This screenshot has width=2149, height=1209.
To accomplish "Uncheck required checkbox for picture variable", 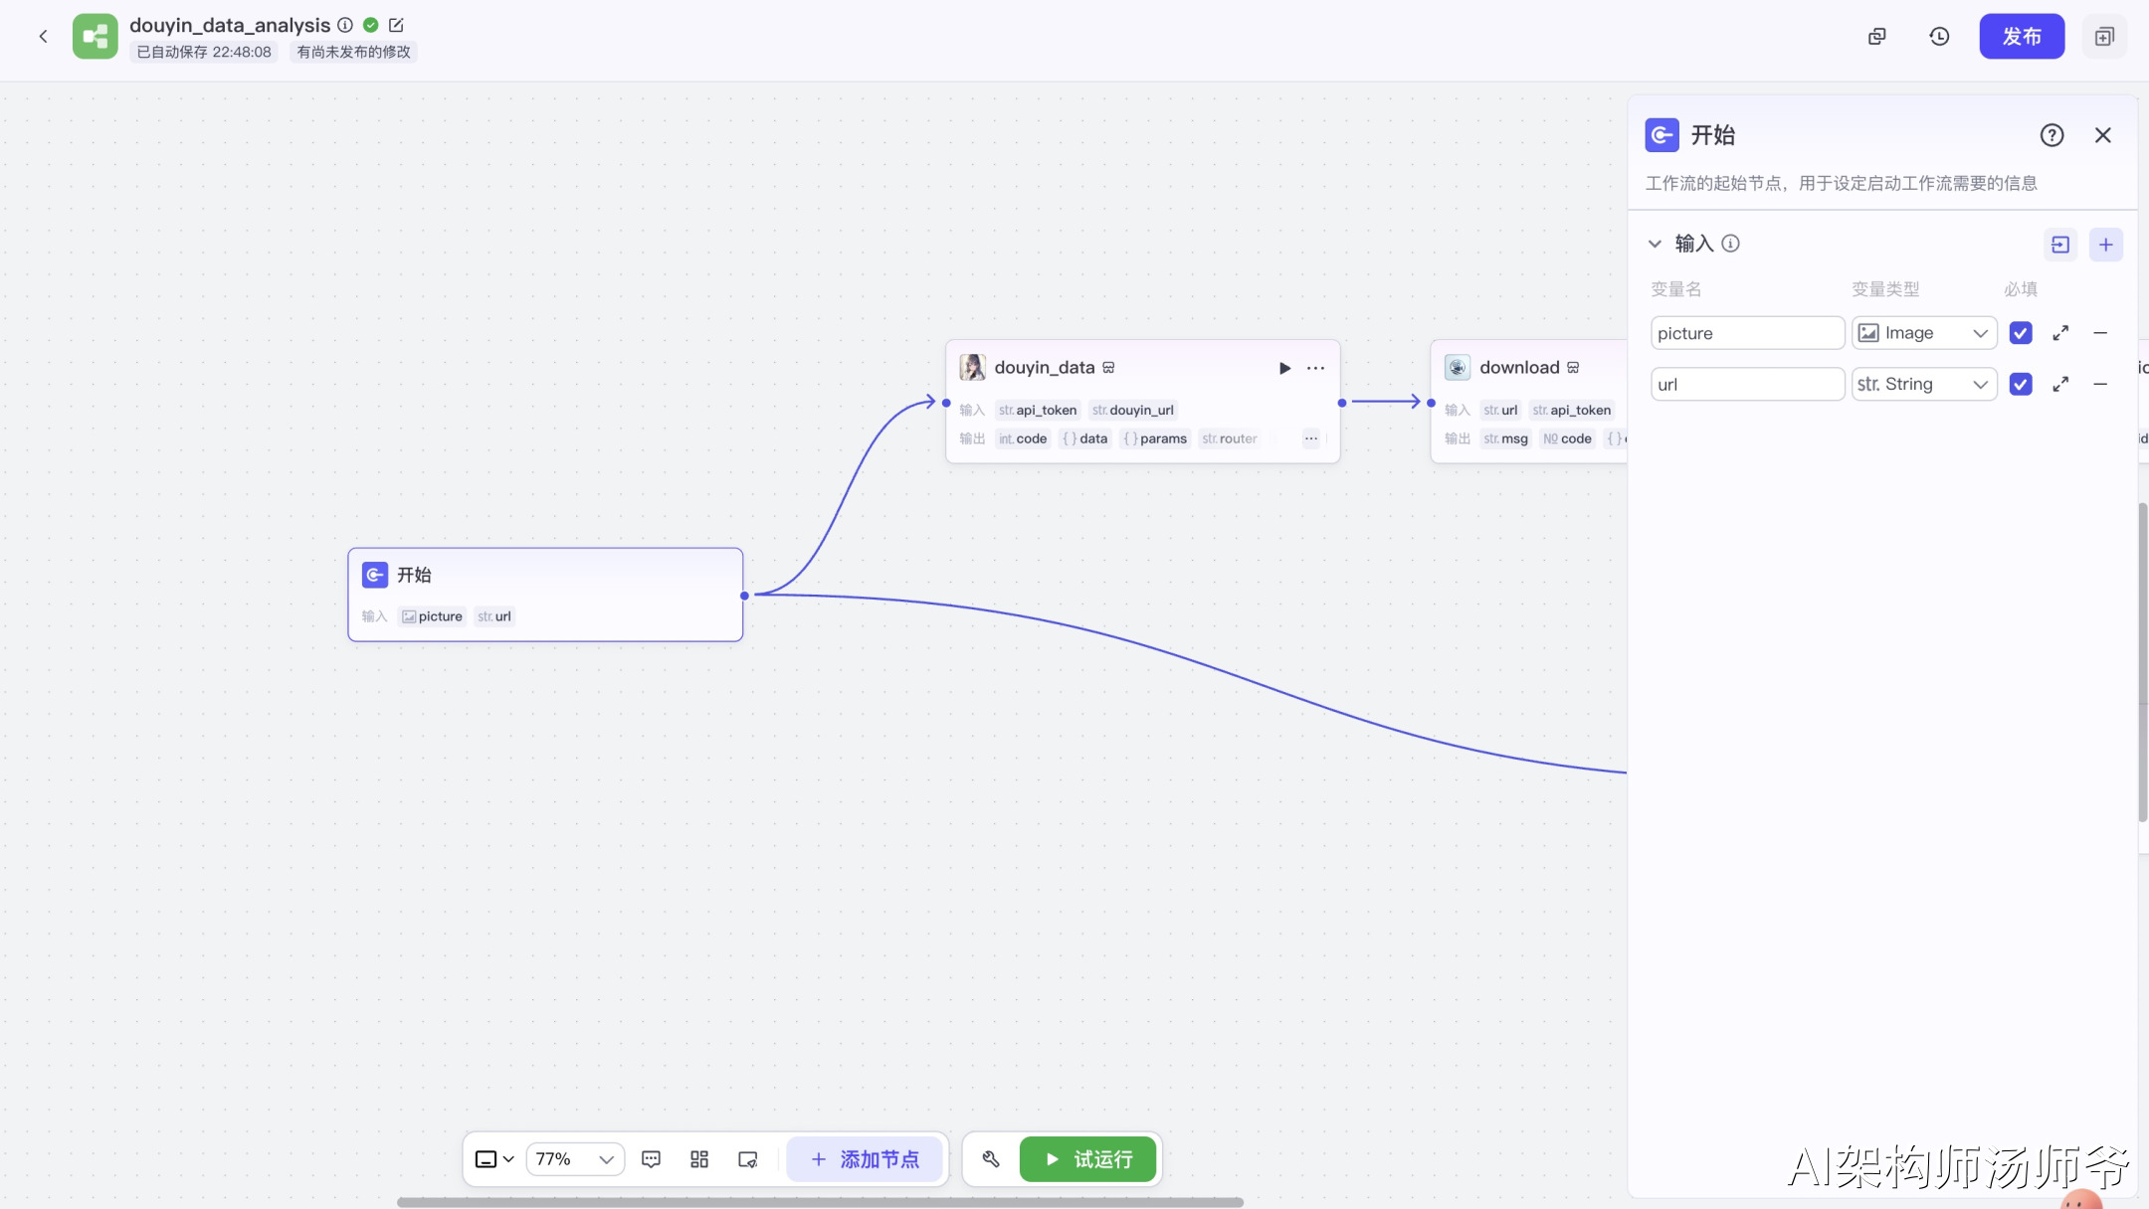I will pos(2020,333).
